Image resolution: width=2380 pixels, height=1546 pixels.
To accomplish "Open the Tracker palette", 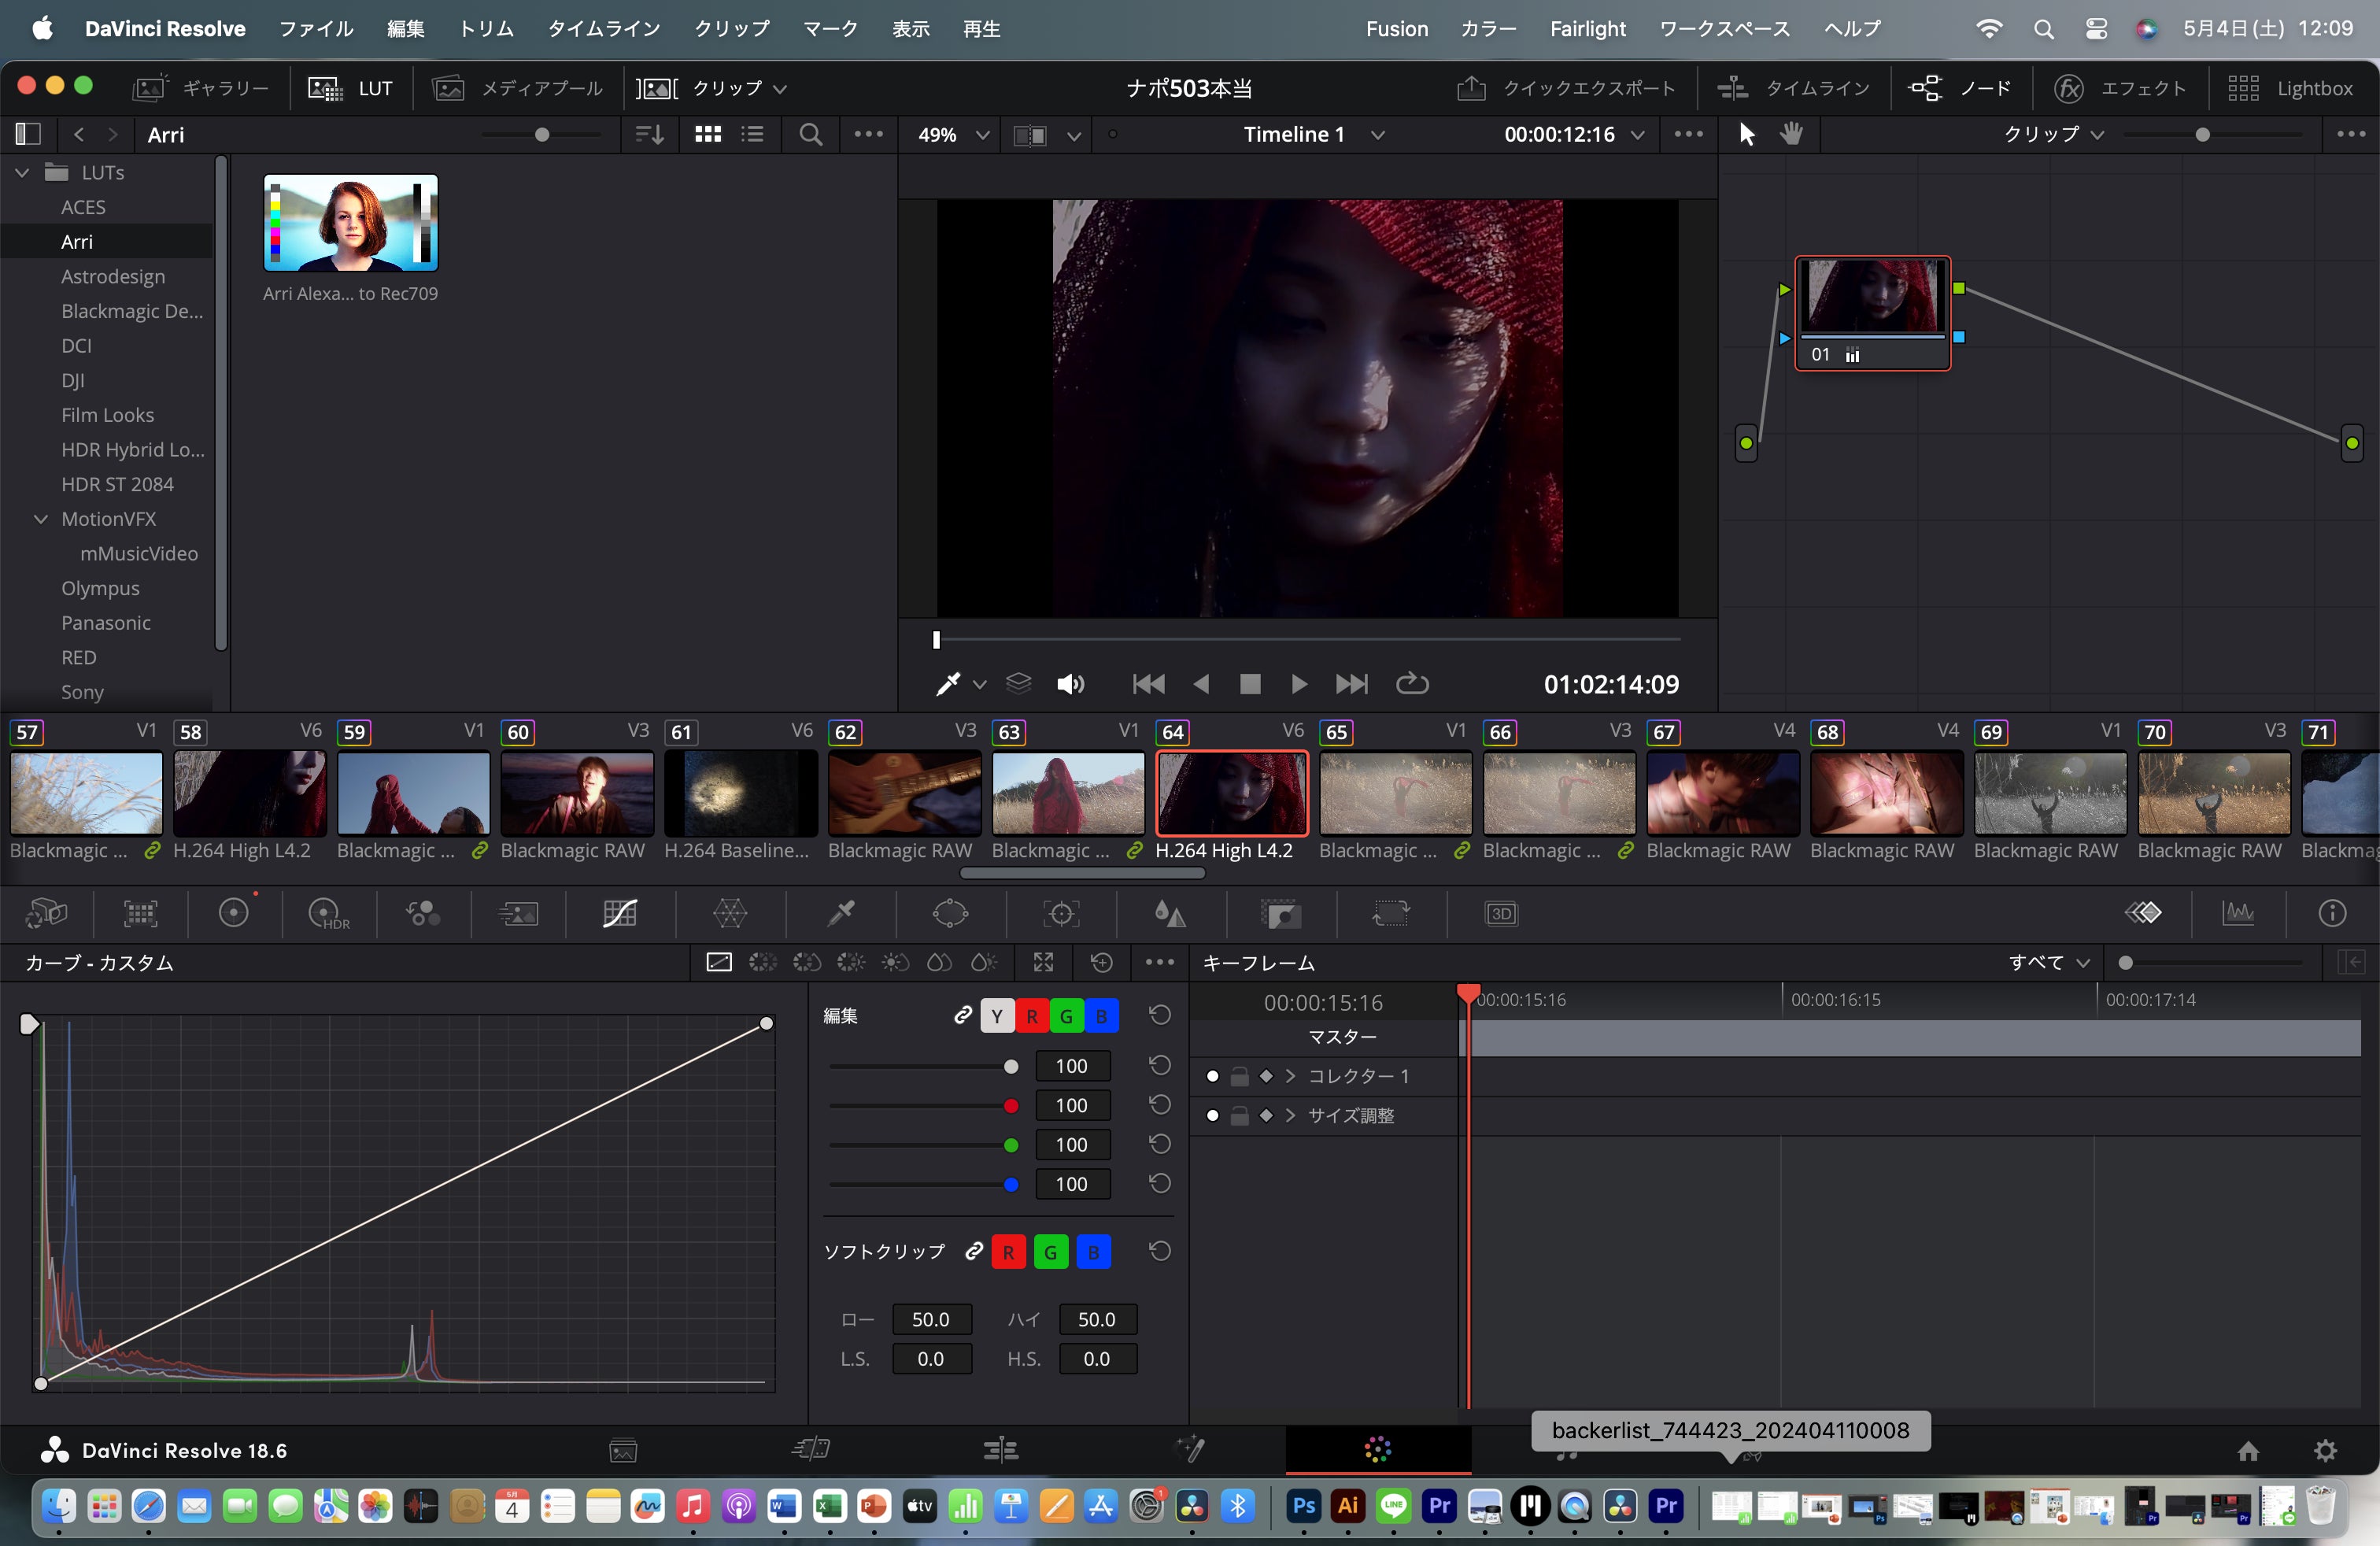I will tap(1061, 913).
